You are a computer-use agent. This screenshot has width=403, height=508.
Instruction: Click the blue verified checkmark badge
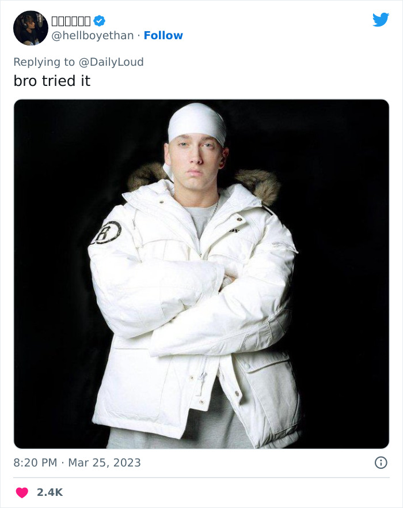pos(99,21)
